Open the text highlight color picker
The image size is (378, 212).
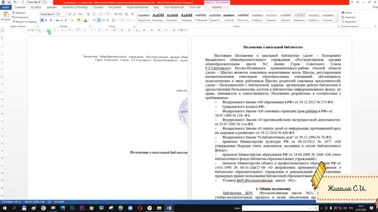[82, 21]
